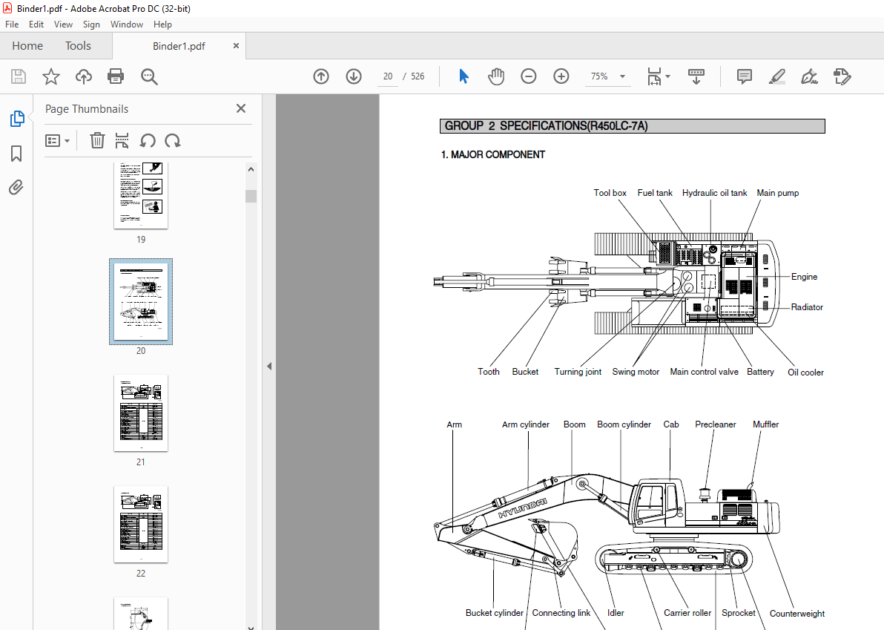Add file to starred favorites
This screenshot has width=884, height=630.
51,76
